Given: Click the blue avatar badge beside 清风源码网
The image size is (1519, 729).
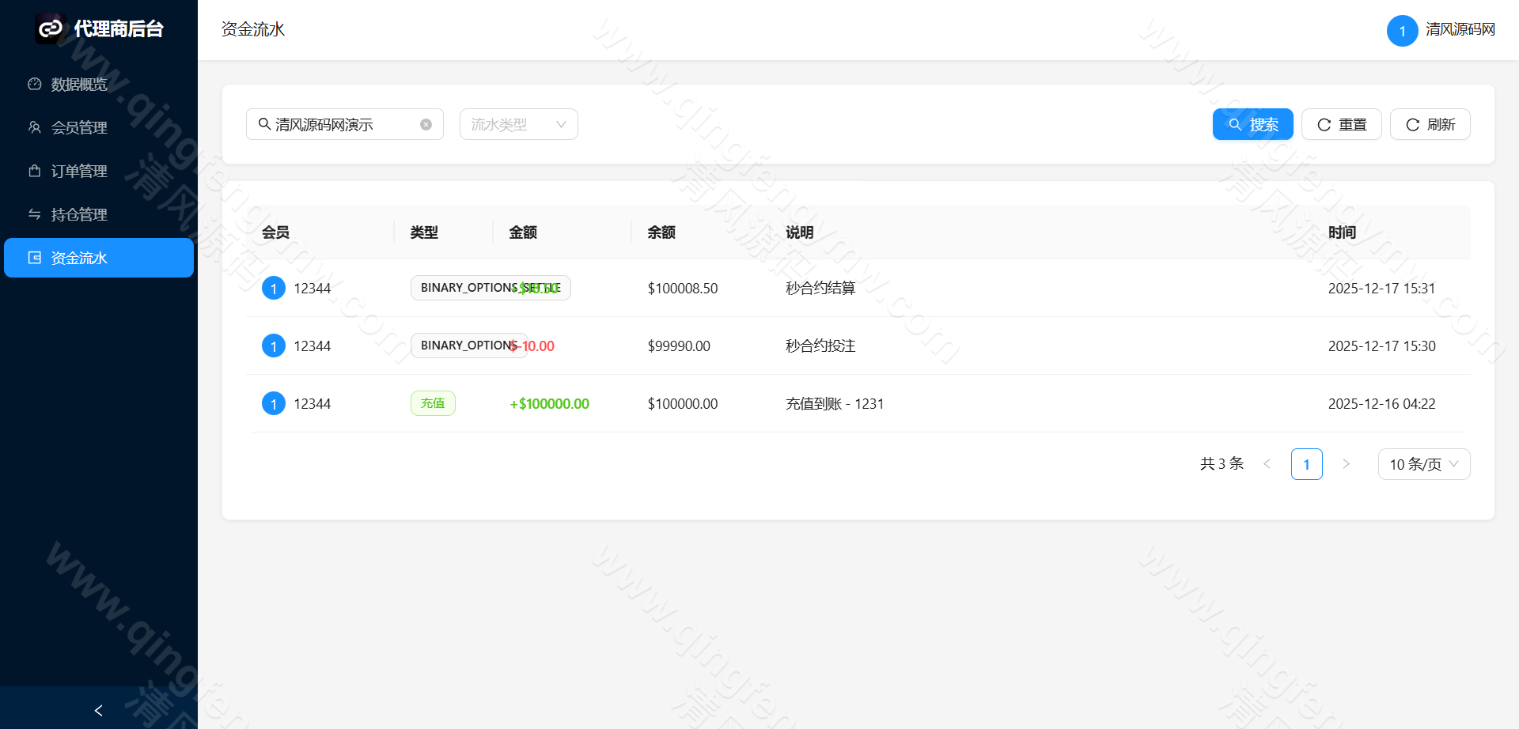Looking at the screenshot, I should [1402, 30].
